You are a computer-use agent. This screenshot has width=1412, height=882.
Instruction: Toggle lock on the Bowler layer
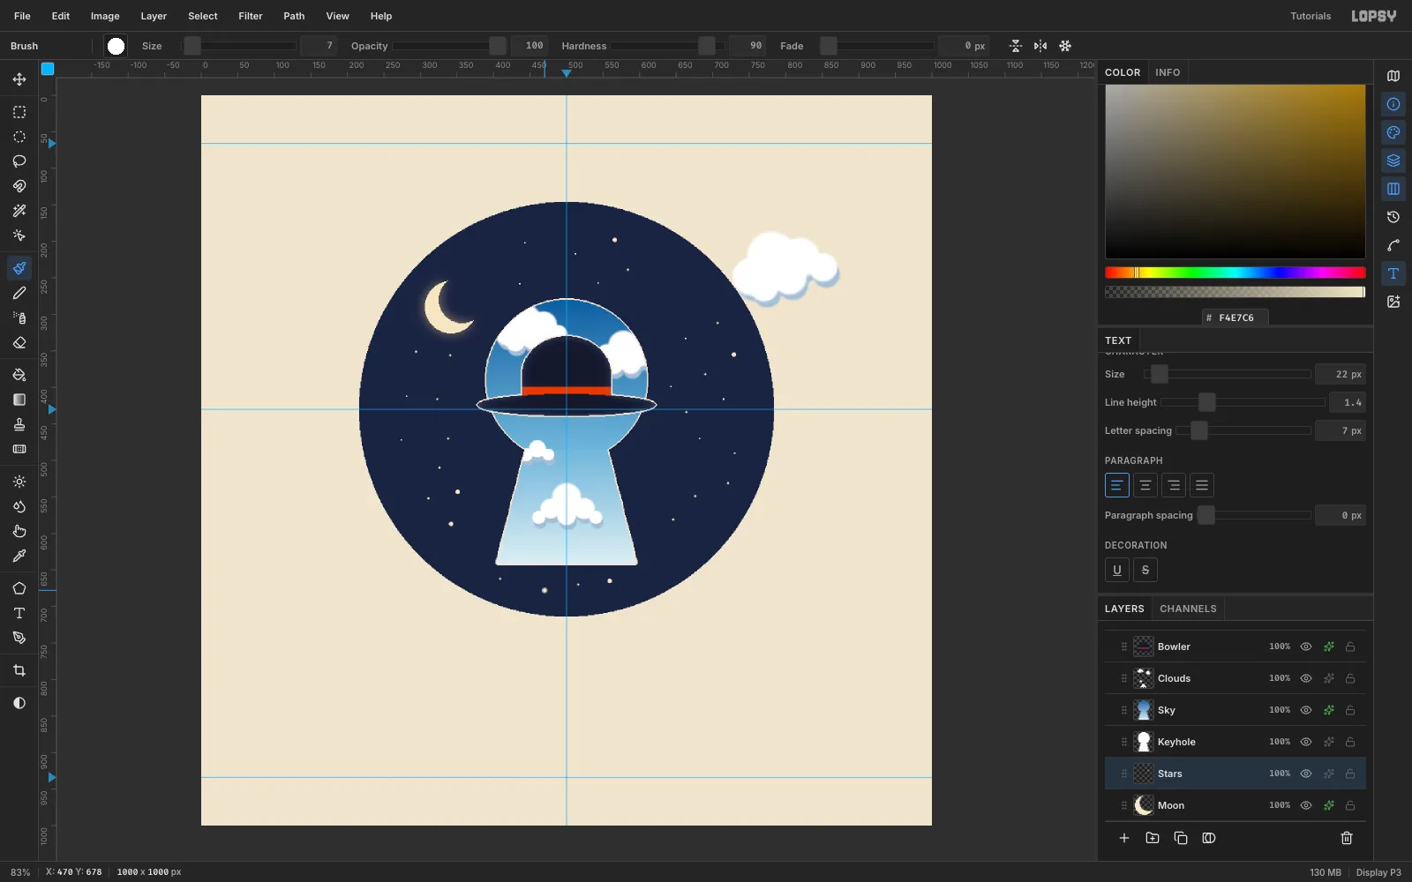point(1350,647)
